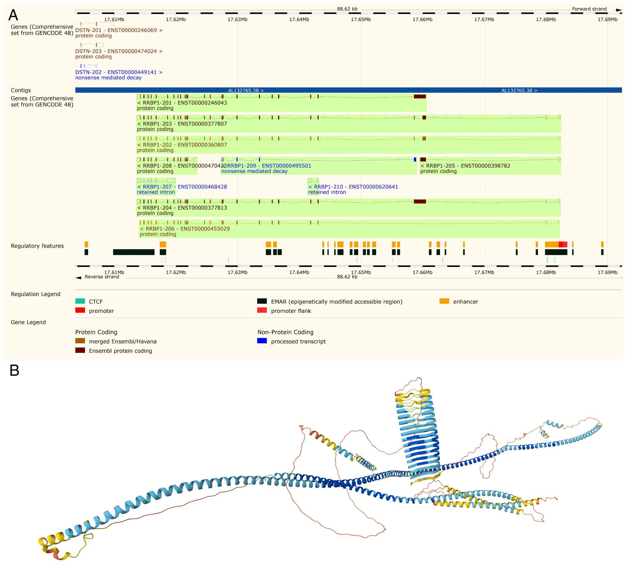Click the RRBP1-206 ENST00000455029 transcript label
Image resolution: width=628 pixels, height=564 pixels.
pos(185,229)
